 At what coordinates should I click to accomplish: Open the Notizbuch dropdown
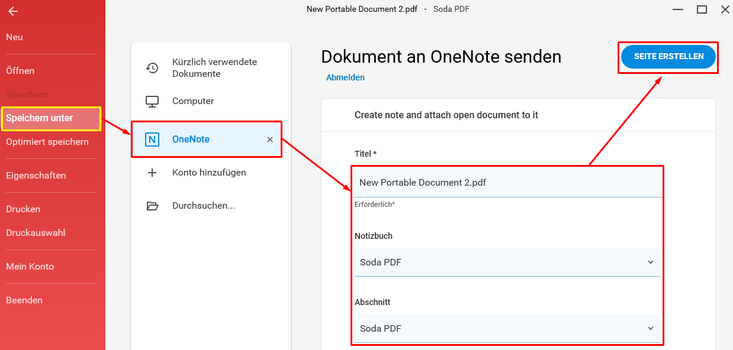(x=507, y=262)
